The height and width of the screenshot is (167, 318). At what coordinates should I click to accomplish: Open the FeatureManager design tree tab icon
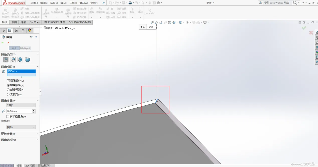click(3, 30)
